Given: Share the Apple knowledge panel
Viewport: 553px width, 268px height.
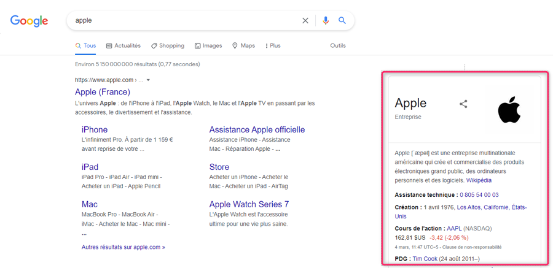Looking at the screenshot, I should [463, 104].
